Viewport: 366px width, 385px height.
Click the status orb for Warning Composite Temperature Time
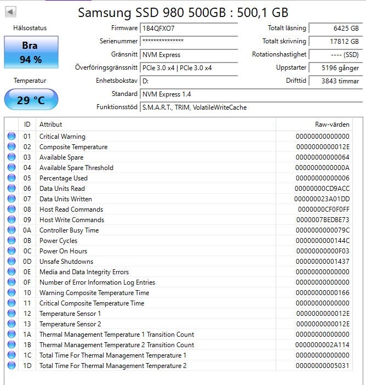coord(12,292)
